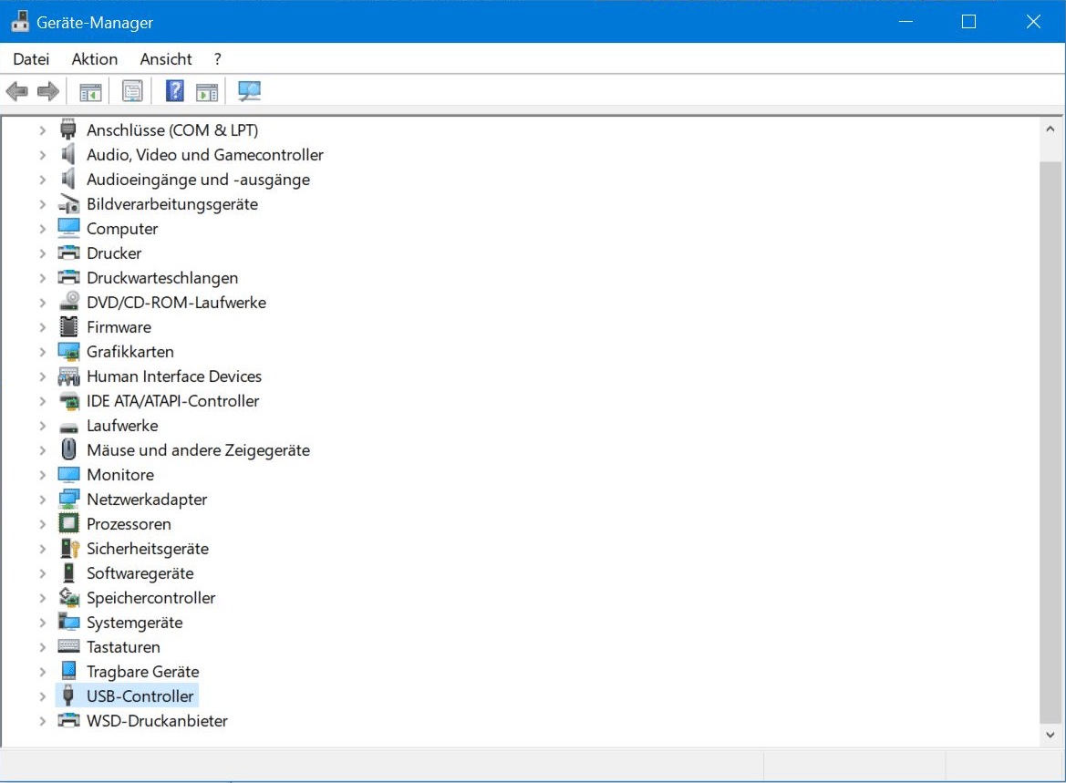
Task: Scan for hardware changes monitor icon
Action: [x=250, y=91]
